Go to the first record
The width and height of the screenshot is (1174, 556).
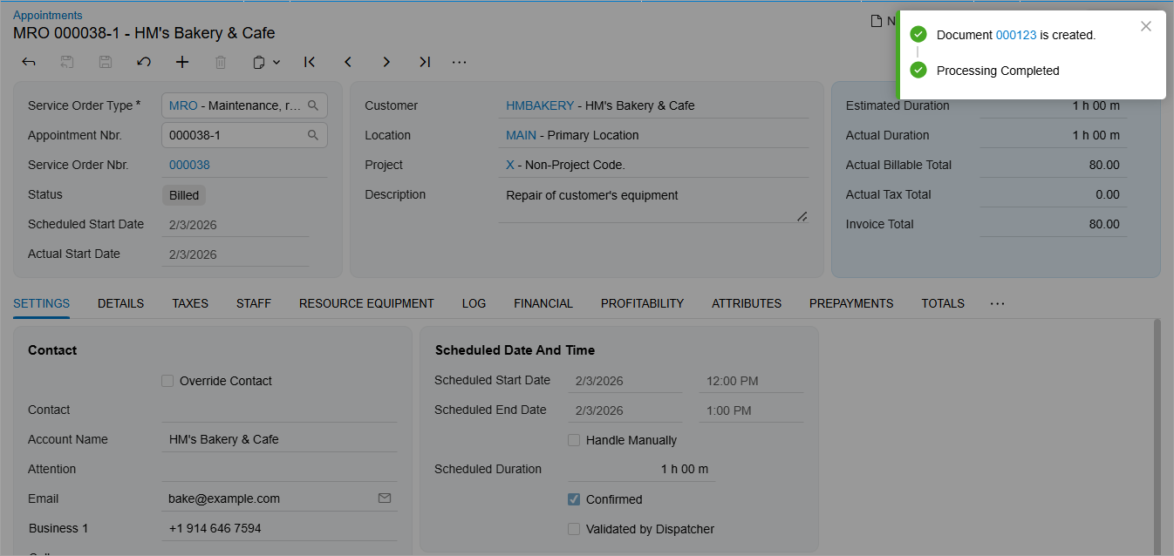click(310, 62)
